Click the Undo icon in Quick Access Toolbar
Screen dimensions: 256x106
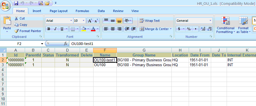22,3
